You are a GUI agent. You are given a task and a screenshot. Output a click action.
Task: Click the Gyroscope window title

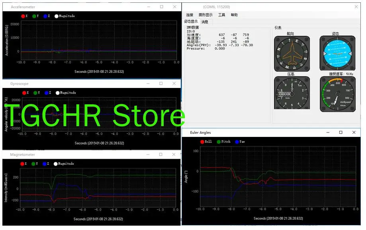tap(20, 84)
